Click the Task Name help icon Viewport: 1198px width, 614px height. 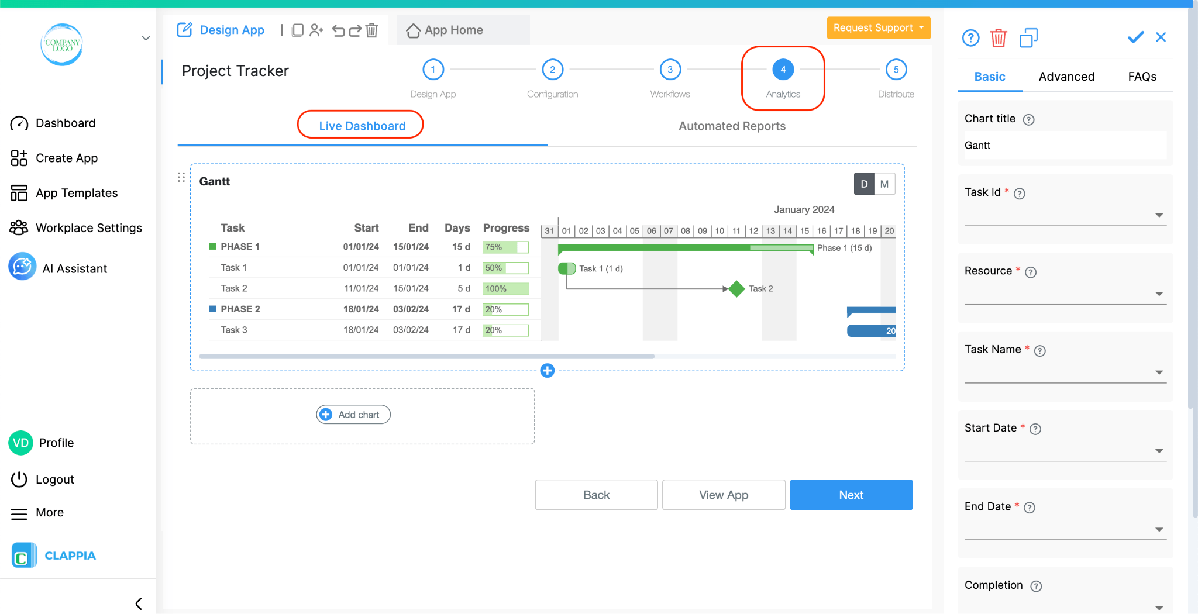coord(1040,351)
